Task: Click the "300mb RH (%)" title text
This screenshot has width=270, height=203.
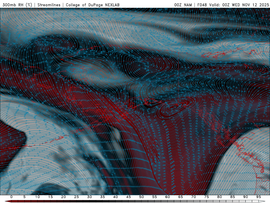Action: (18, 5)
